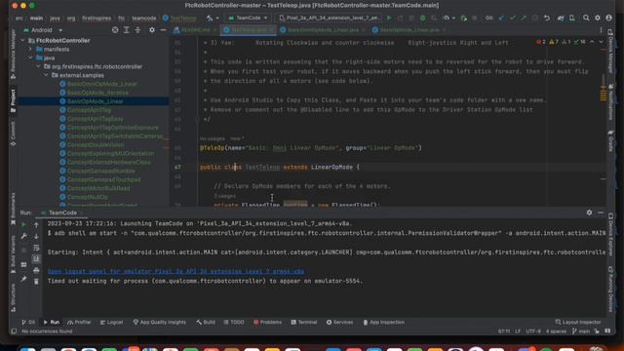Switch to BasicOpMode_Linear.java editor tab
Image resolution: width=624 pixels, height=351 pixels.
(409, 30)
